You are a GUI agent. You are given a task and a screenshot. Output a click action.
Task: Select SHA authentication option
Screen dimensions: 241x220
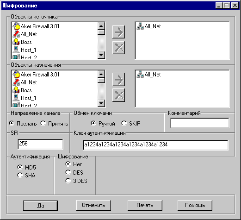pyautogui.click(x=26, y=175)
